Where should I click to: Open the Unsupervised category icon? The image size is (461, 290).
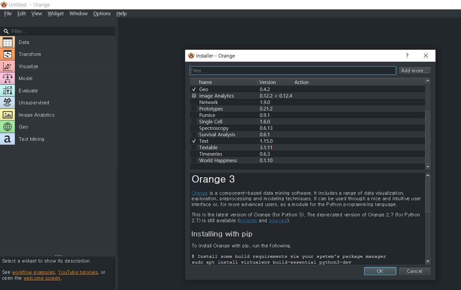[7, 103]
